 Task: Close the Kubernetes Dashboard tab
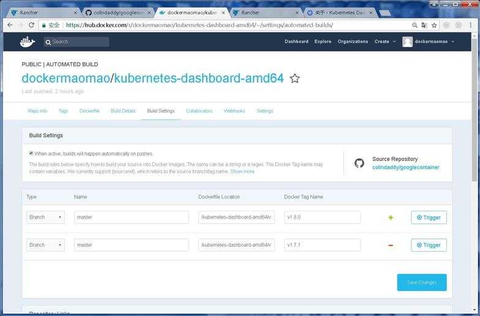[x=371, y=12]
